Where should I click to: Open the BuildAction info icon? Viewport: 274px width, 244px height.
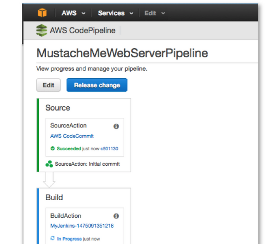[116, 216]
